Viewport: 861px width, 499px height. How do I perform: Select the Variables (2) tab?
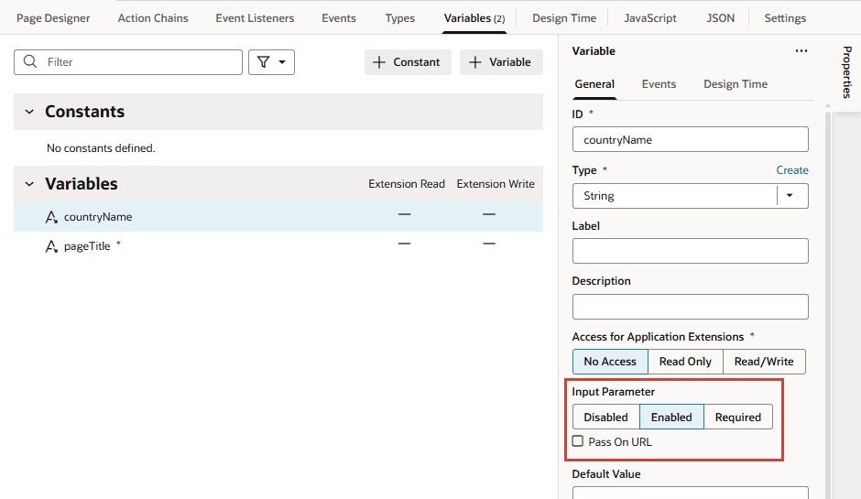point(474,18)
